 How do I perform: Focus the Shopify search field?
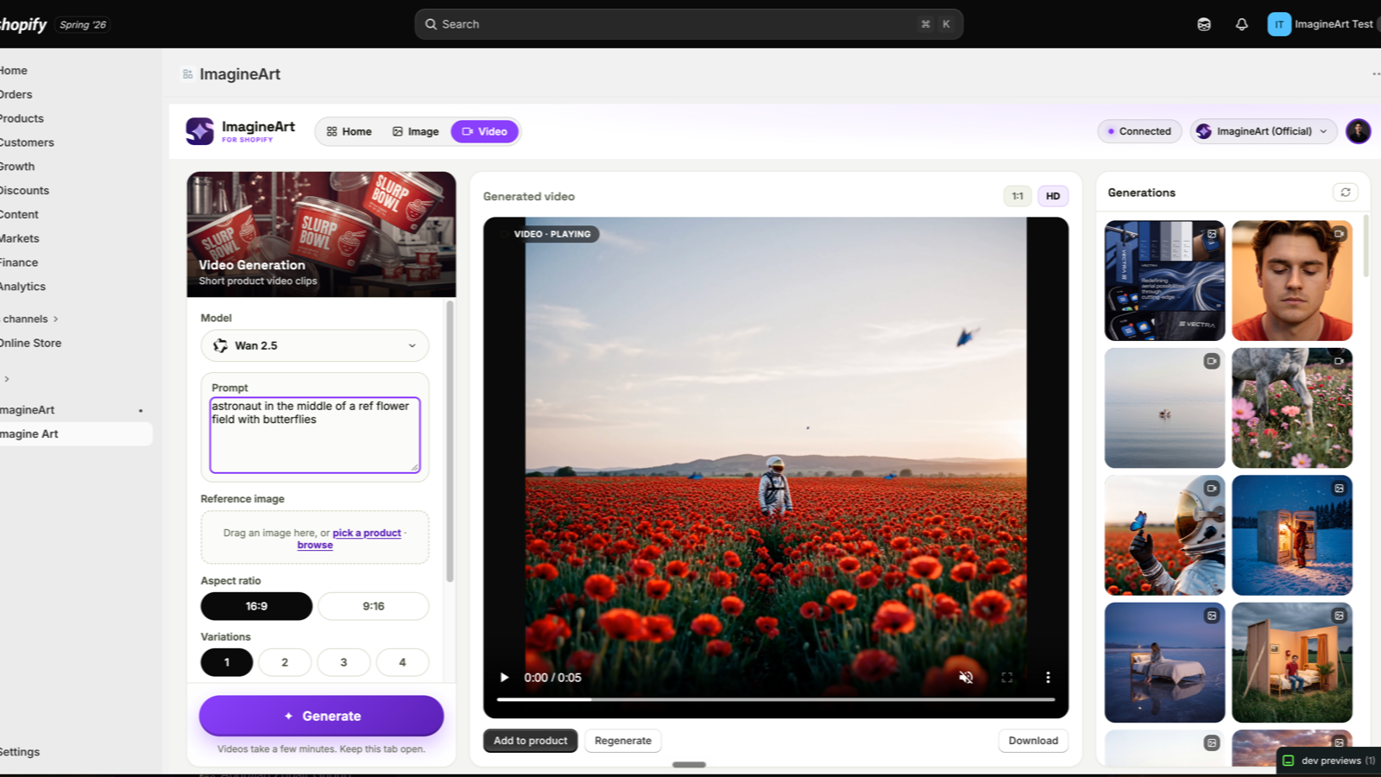pos(689,24)
